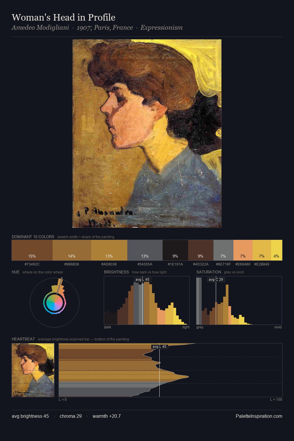Click the BRIGHTNESS section heading
Image resolution: width=294 pixels, height=441 pixels.
pos(116,272)
